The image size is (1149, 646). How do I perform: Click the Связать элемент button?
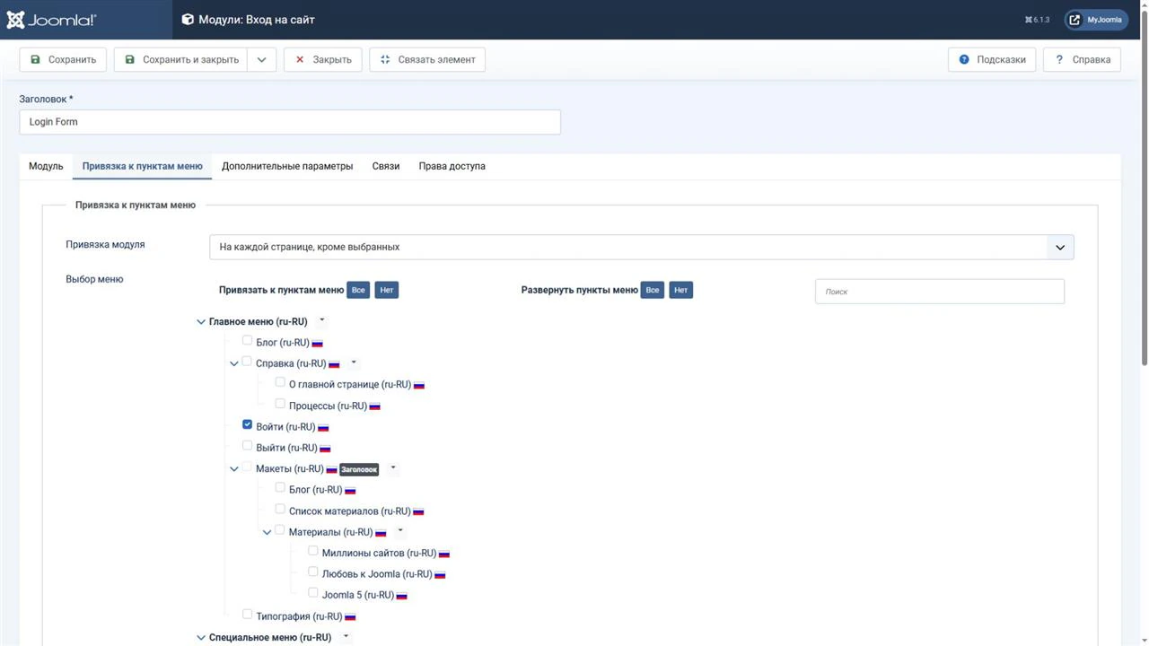(x=427, y=60)
